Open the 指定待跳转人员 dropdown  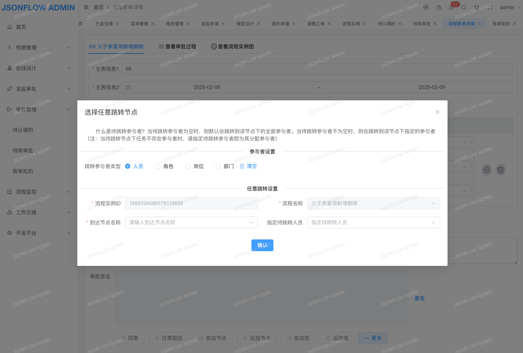(373, 222)
